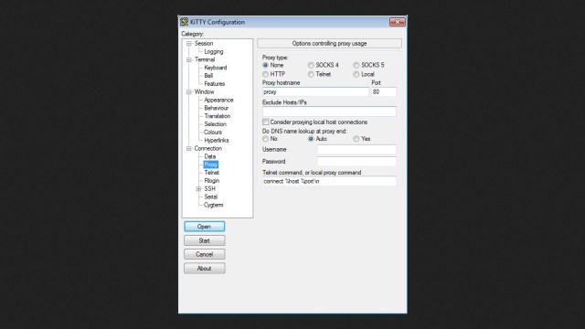Open the Translation settings
585x329 pixels.
(218, 116)
